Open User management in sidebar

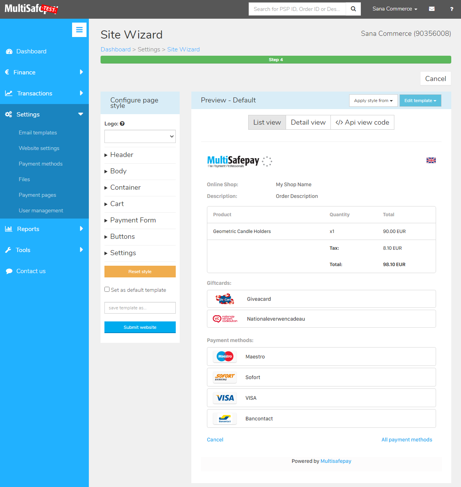pyautogui.click(x=41, y=210)
